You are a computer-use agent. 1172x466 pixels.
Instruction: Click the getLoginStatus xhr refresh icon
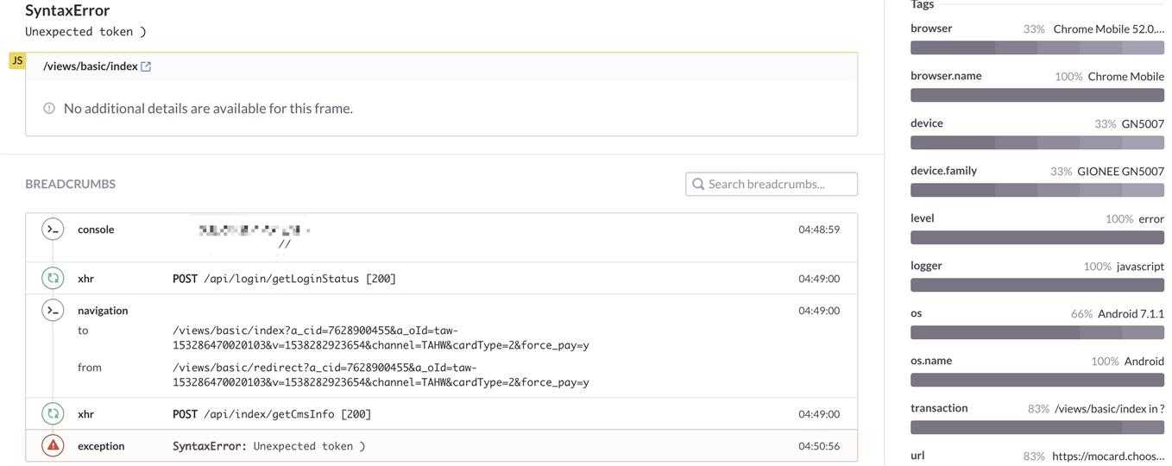point(54,279)
